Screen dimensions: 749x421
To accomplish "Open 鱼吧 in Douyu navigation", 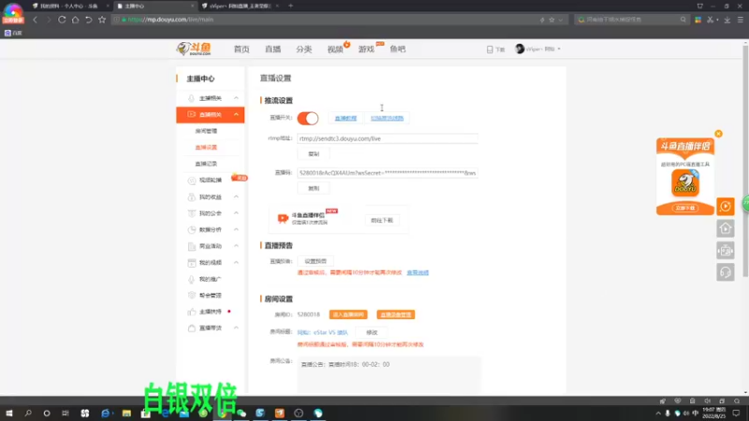I will [x=397, y=50].
